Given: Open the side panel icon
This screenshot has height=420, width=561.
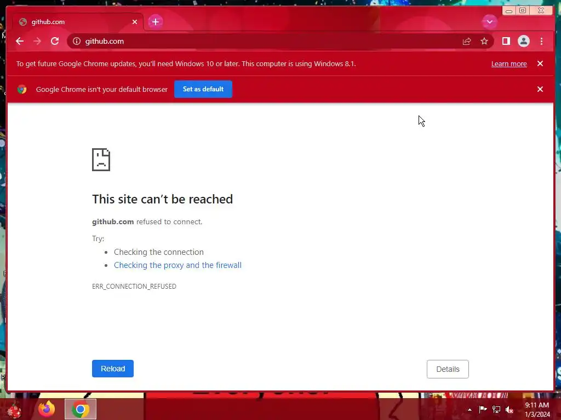Looking at the screenshot, I should click(506, 41).
